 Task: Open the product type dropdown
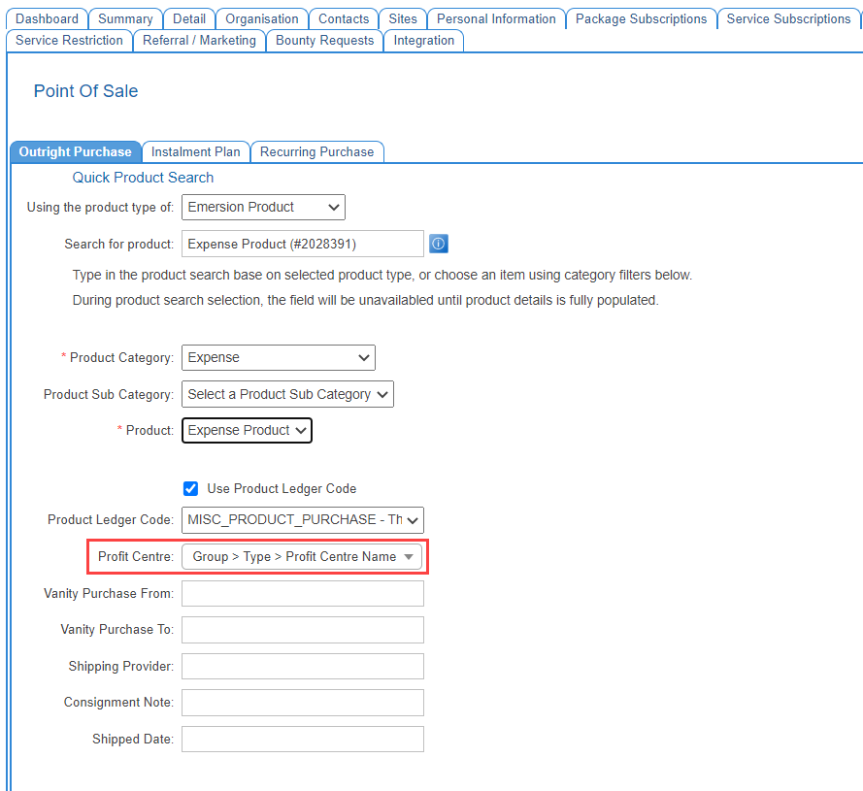tap(263, 207)
